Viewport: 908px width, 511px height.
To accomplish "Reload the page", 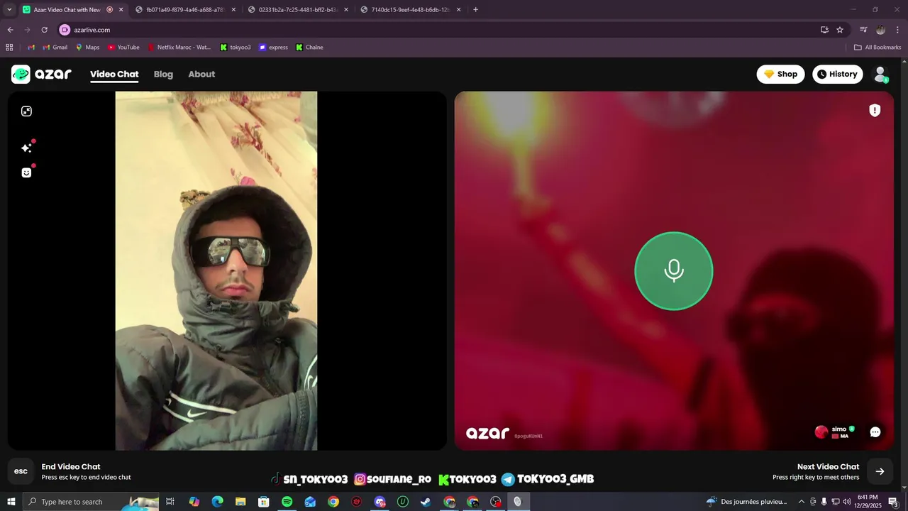I will [44, 30].
